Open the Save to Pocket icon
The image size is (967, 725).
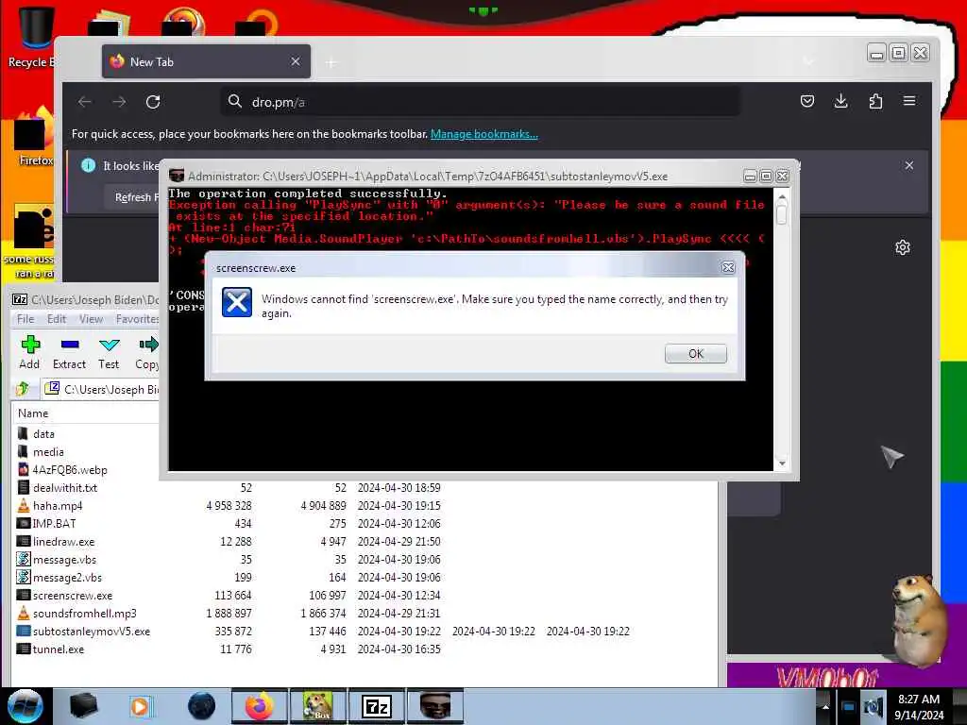click(x=806, y=101)
